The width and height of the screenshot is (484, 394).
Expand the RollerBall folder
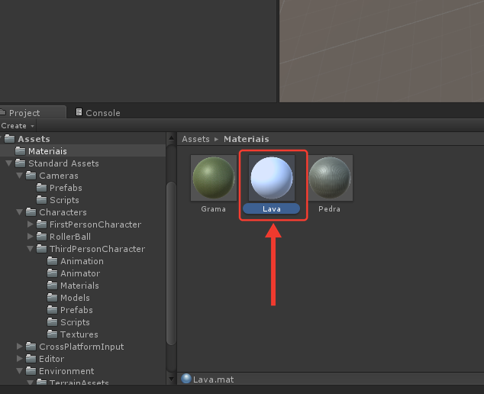coord(31,237)
